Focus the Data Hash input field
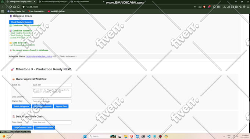250x139 pixels. pyautogui.click(x=51, y=122)
